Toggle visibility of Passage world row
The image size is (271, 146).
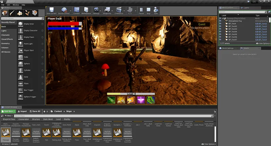220,18
